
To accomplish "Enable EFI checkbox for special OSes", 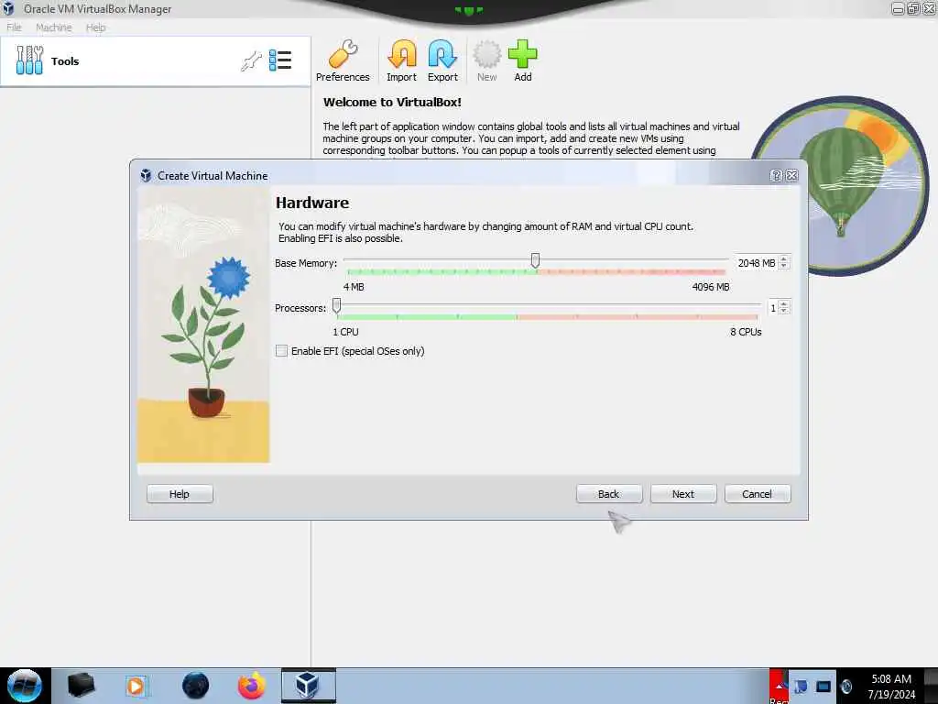I will pos(281,351).
